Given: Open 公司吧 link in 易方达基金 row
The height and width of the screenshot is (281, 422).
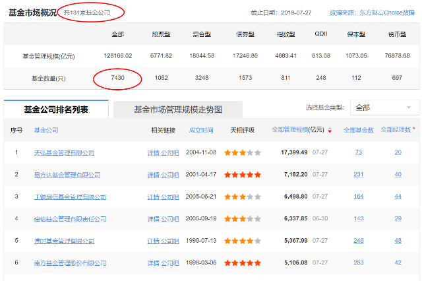Looking at the screenshot, I should (x=170, y=175).
